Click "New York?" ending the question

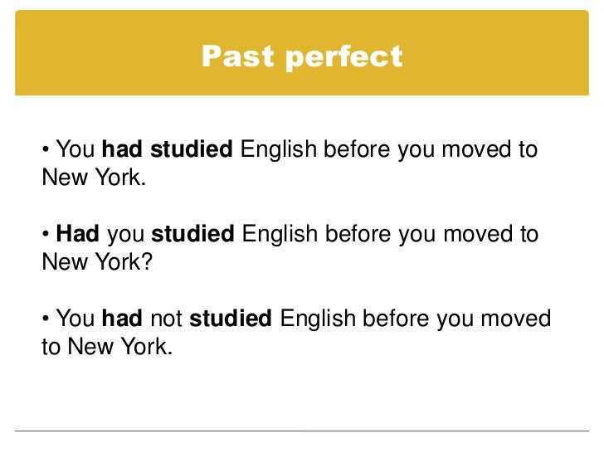(x=94, y=261)
